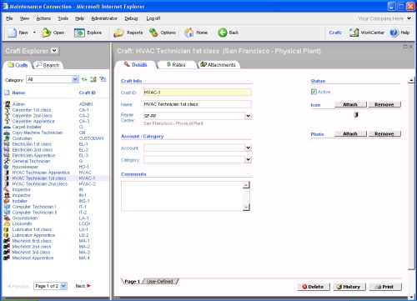417x301 pixels.
Task: Click the General Technician row icon
Action: pyautogui.click(x=7, y=161)
